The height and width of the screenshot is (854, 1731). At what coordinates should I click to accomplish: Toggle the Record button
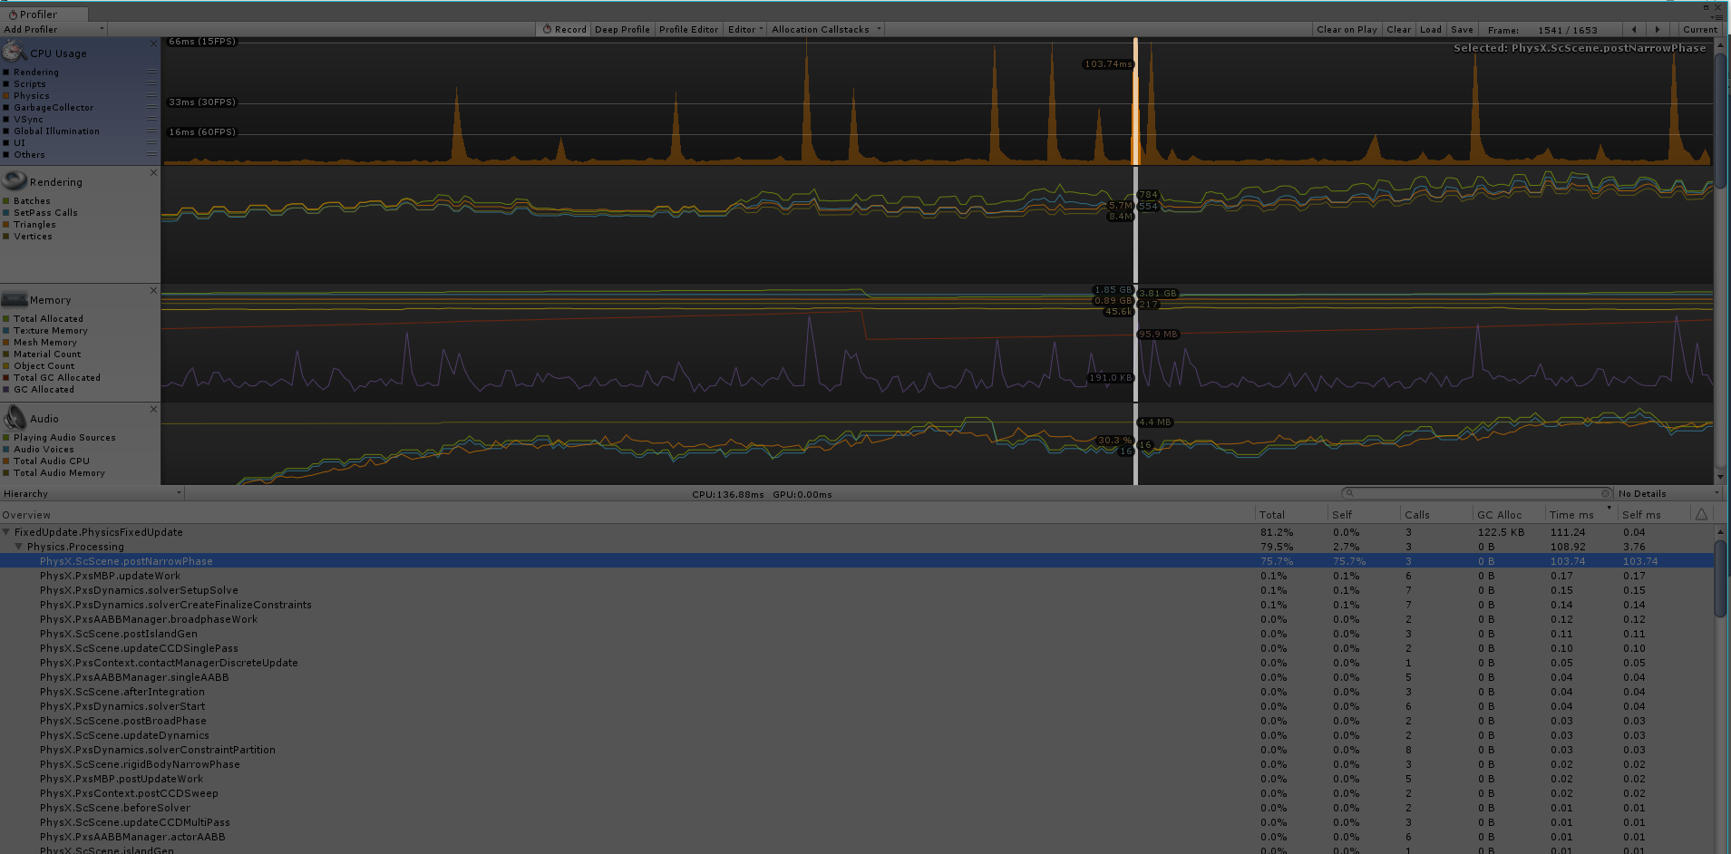(x=563, y=29)
